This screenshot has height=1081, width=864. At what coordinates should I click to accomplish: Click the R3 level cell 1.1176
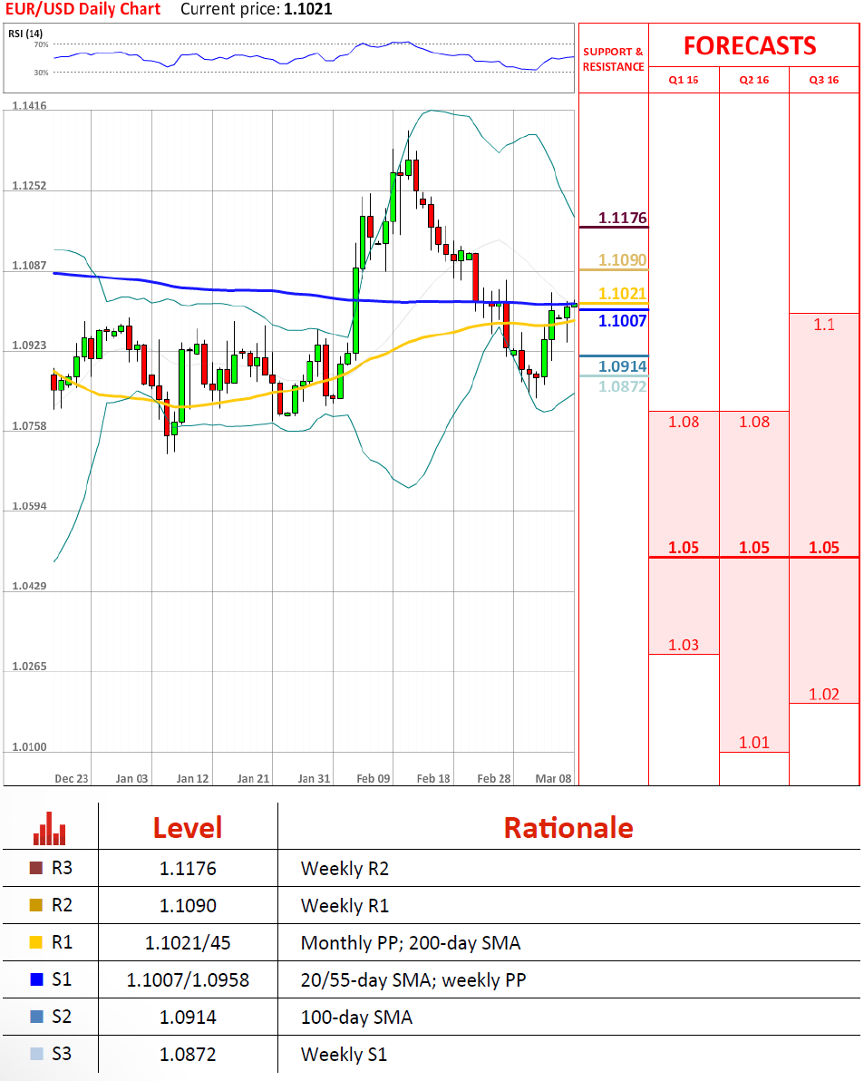coord(188,869)
